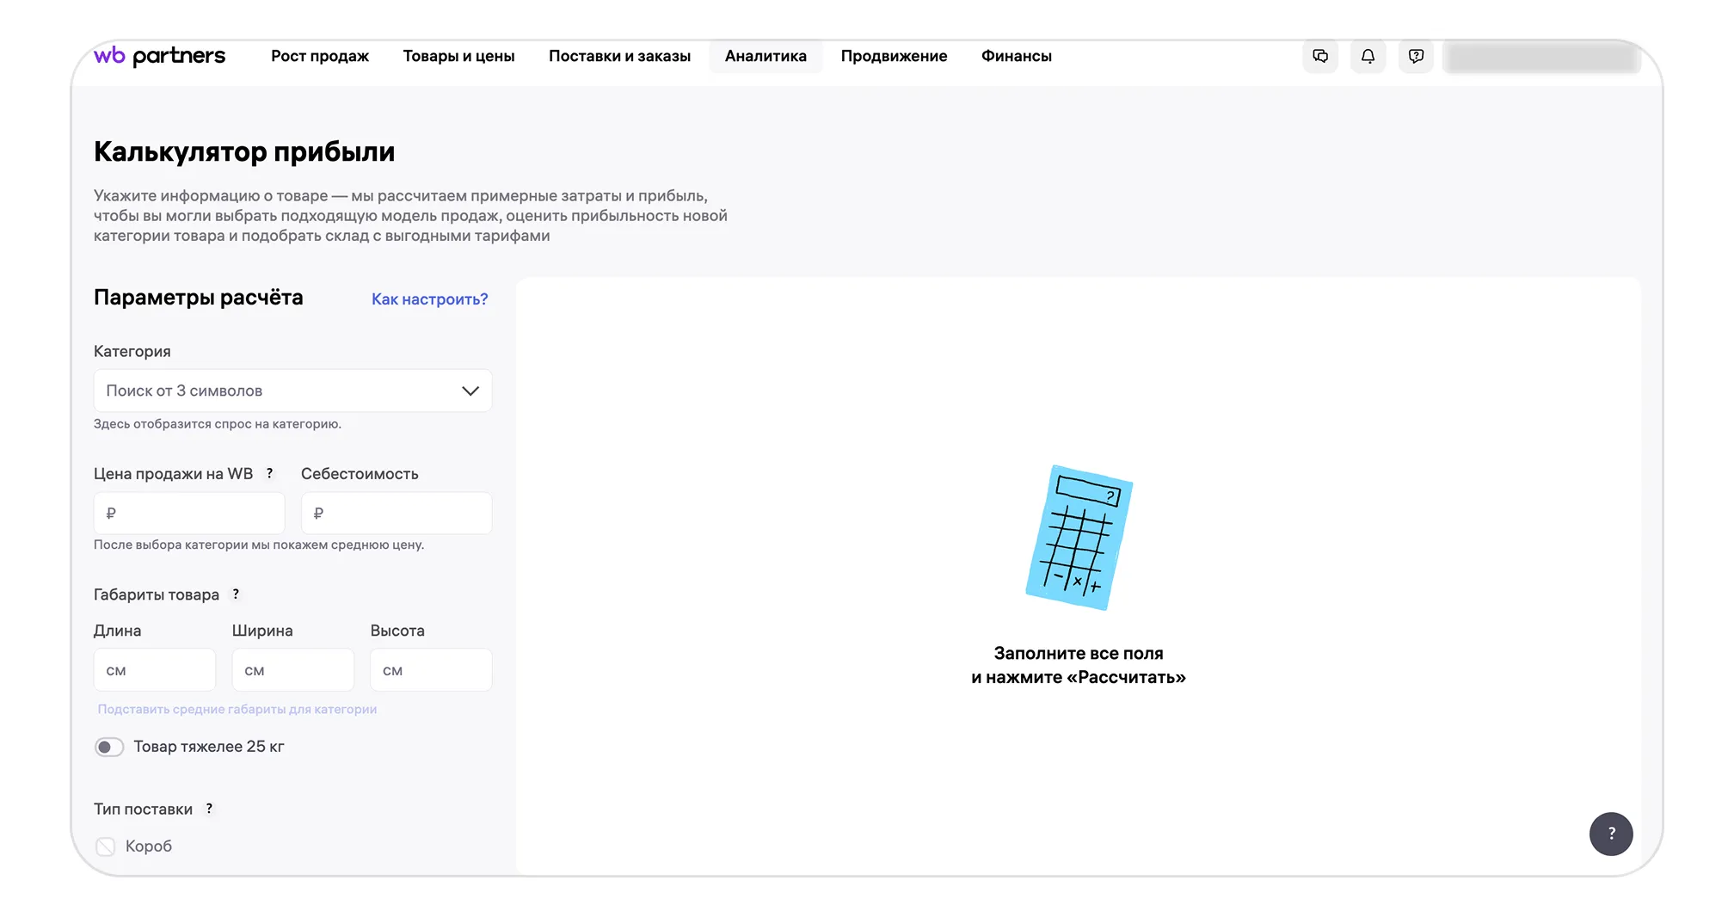Open the chat messages icon
The height and width of the screenshot is (911, 1734).
(1320, 57)
